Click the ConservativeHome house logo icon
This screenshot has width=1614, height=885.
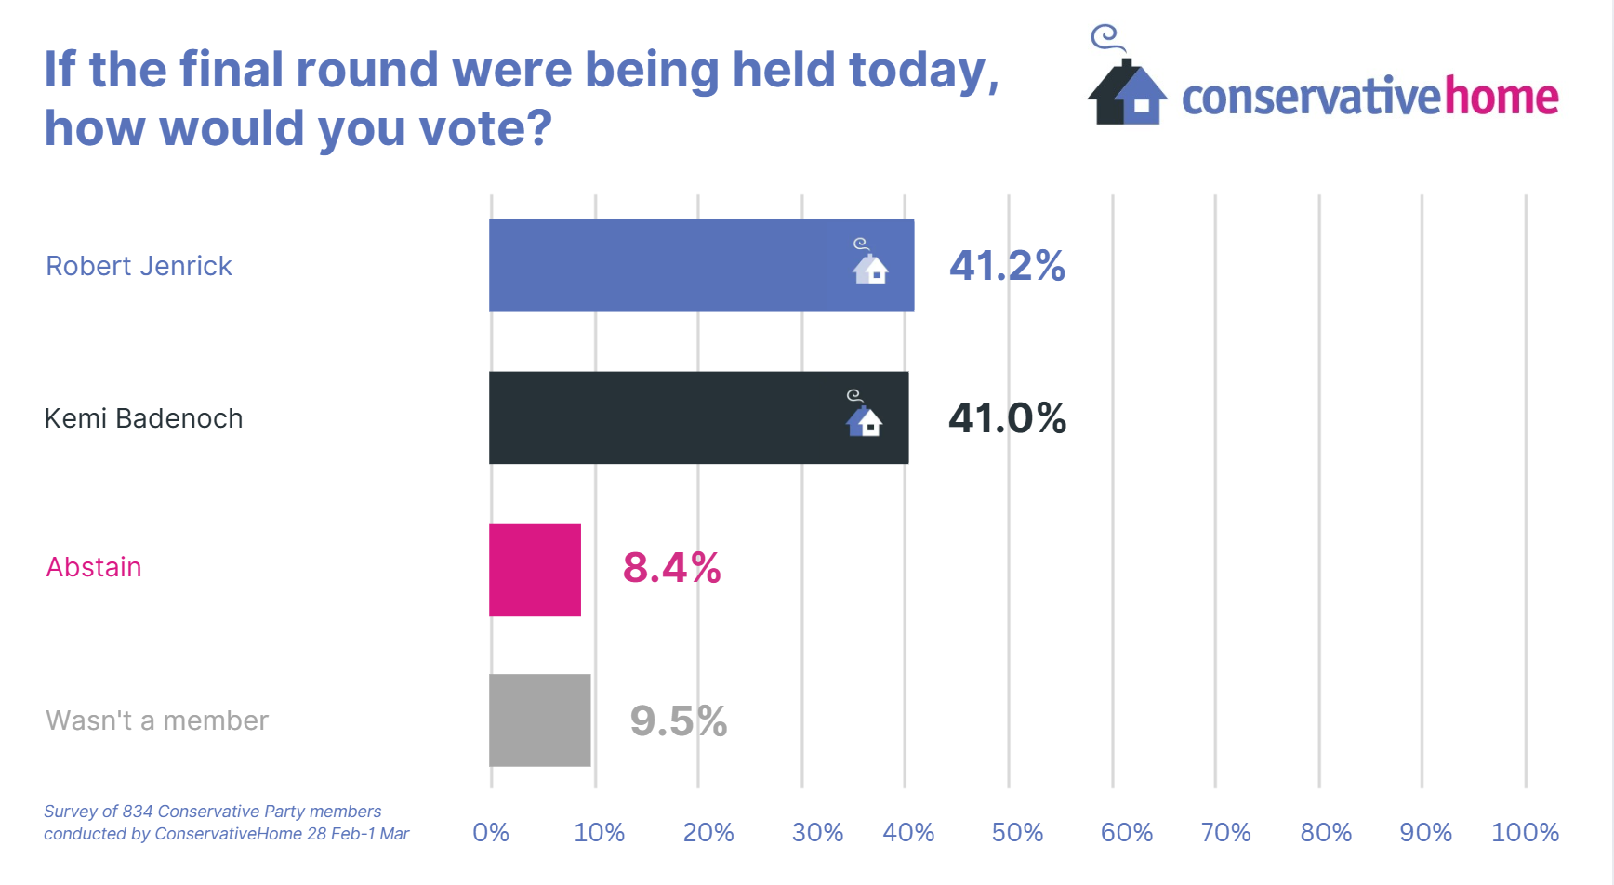[1127, 90]
